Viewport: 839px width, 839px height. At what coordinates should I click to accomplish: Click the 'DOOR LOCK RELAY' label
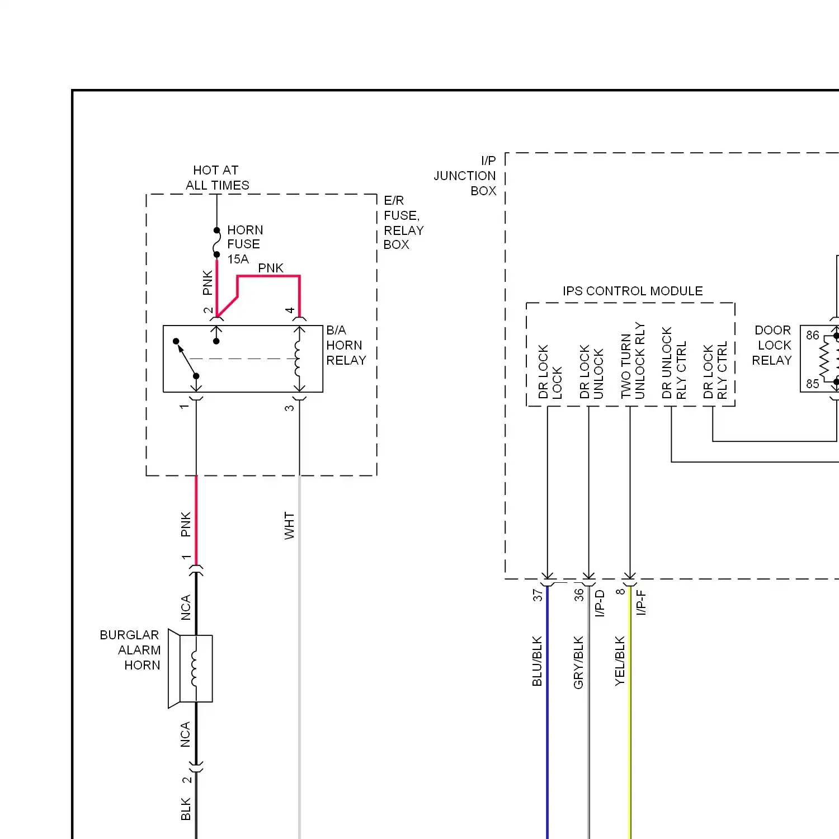click(x=772, y=345)
